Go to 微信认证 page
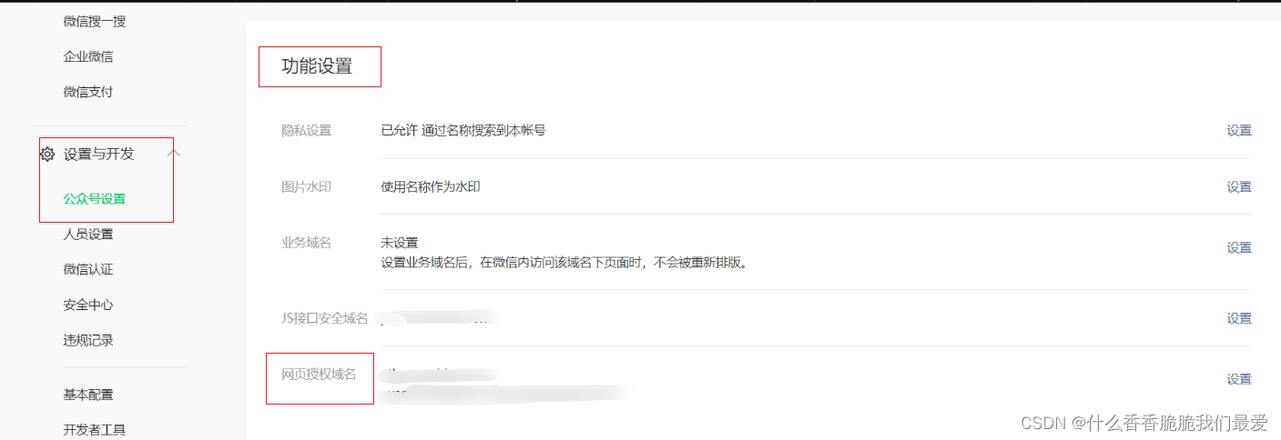This screenshot has width=1281, height=440. point(88,270)
